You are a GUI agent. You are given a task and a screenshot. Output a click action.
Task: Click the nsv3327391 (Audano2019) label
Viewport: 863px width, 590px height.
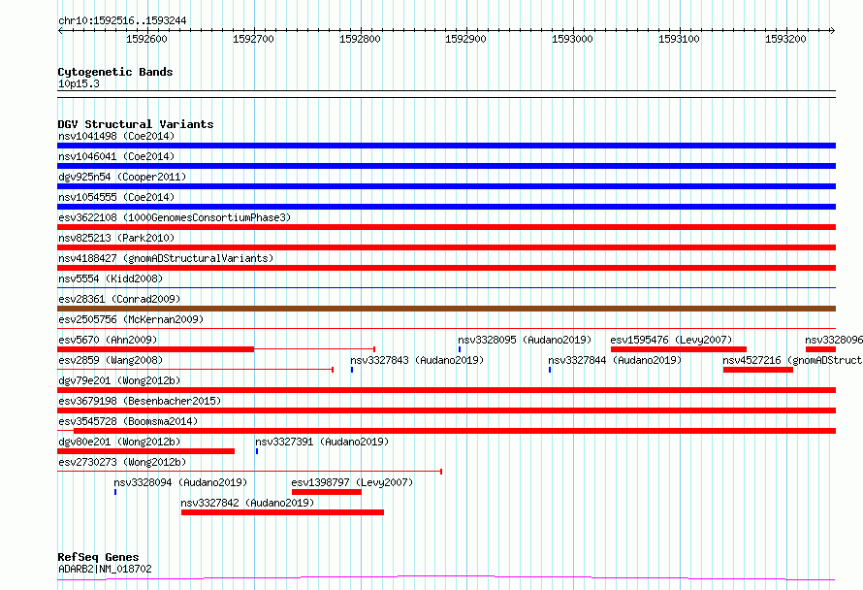(322, 442)
